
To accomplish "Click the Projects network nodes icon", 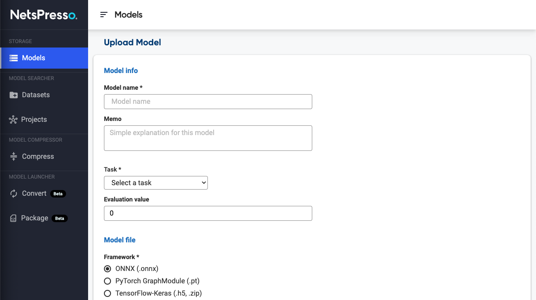I will (13, 120).
